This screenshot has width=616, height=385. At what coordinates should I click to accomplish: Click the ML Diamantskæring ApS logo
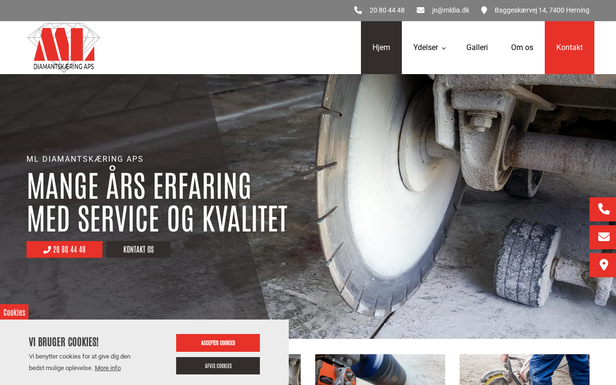click(64, 48)
